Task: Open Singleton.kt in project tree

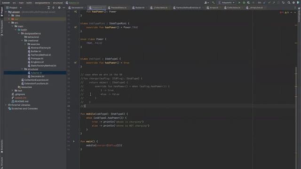Action: [x=37, y=62]
